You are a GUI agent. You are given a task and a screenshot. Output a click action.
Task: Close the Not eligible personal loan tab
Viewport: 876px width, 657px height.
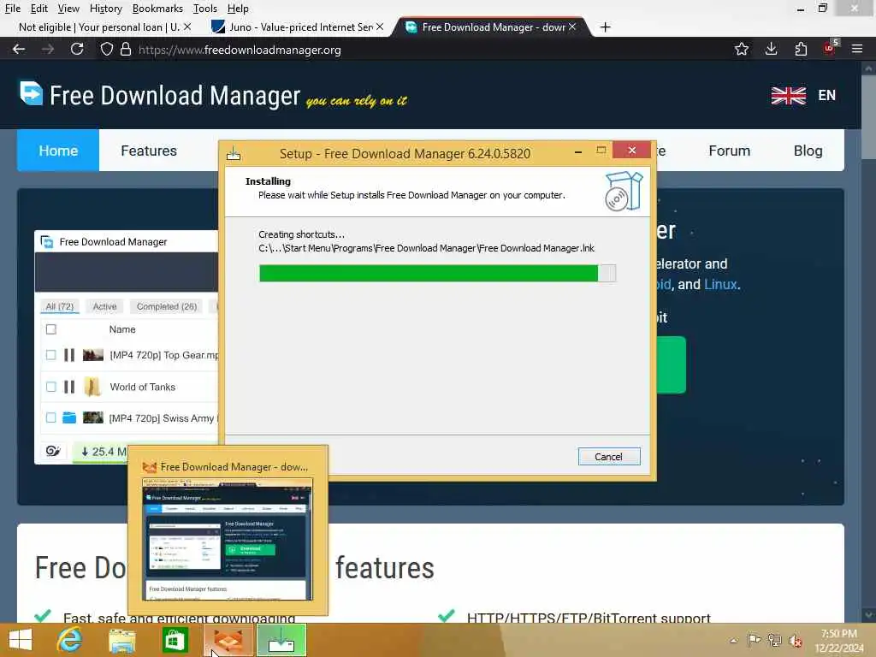point(187,27)
